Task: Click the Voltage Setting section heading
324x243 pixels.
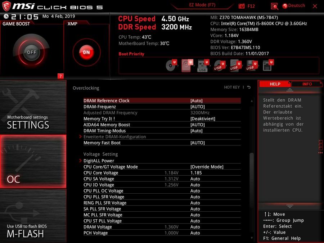Action: click(101, 154)
